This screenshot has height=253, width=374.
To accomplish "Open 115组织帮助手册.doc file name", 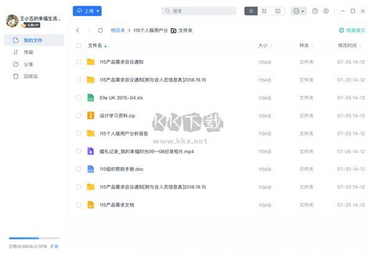I will (122, 169).
